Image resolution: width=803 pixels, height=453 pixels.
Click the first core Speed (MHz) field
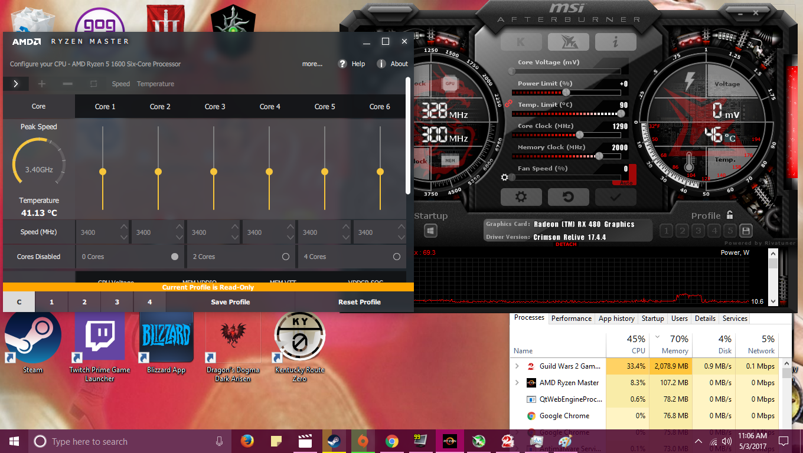click(103, 232)
